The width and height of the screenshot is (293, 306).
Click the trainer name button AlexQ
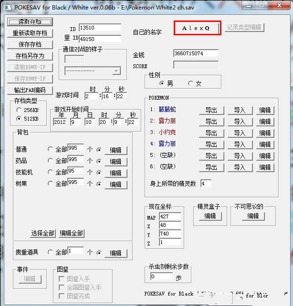pos(196,28)
